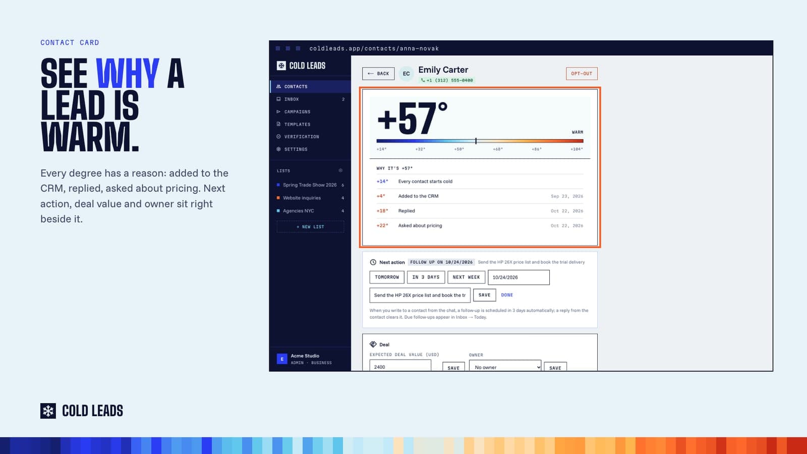Click the plus icon beside LISTS heading

point(340,171)
